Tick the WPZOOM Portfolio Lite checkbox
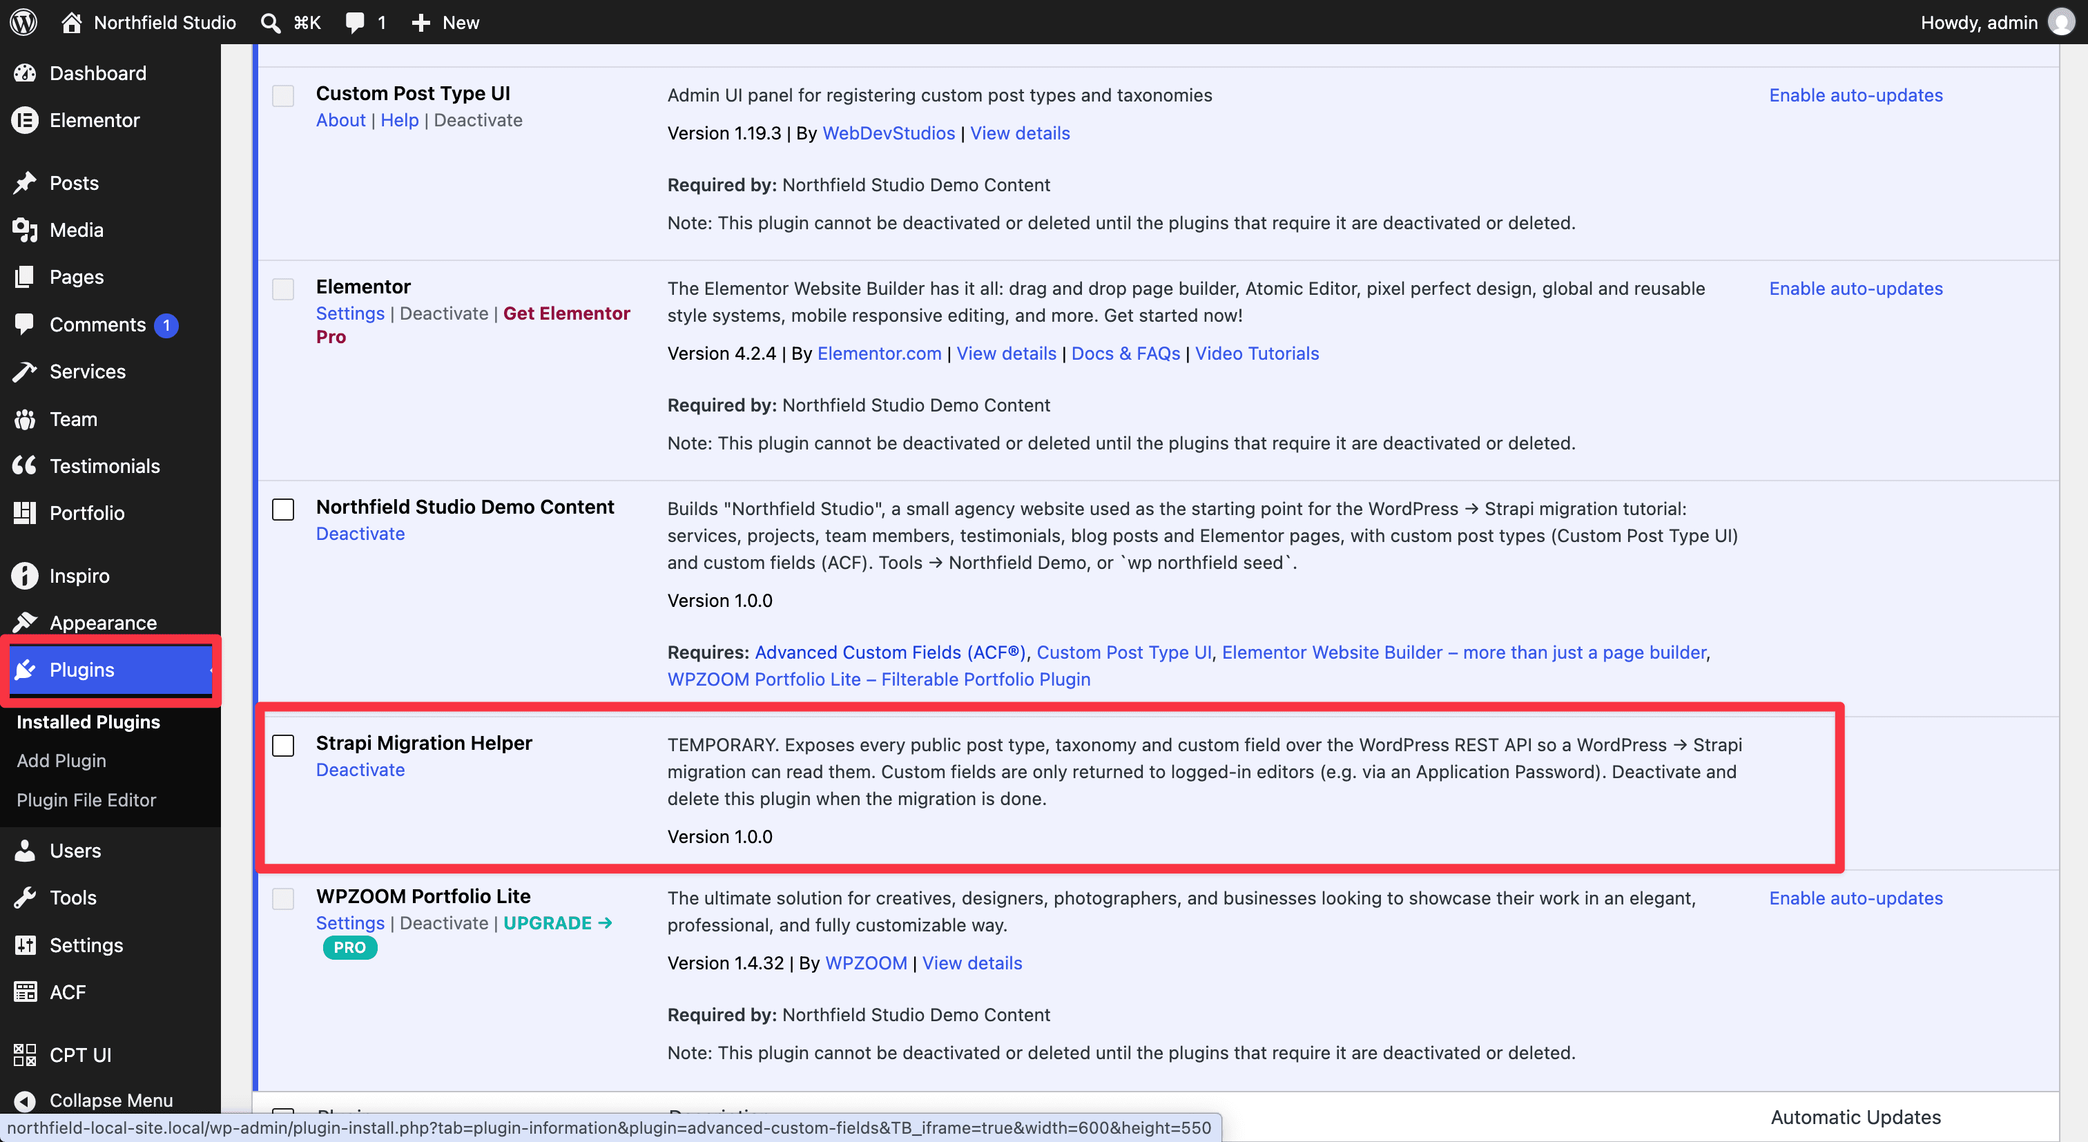 [283, 899]
